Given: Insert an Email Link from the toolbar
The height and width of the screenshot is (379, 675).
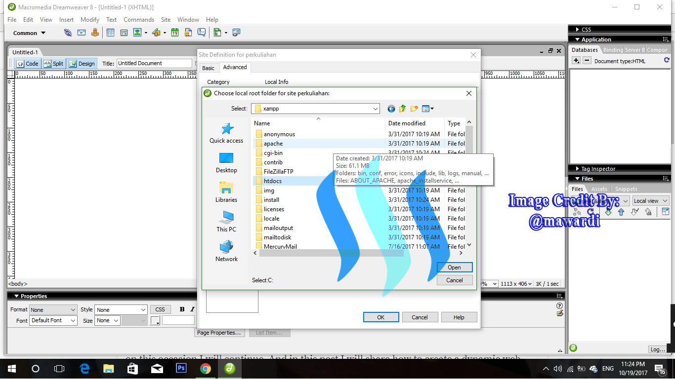Looking at the screenshot, I should click(82, 33).
